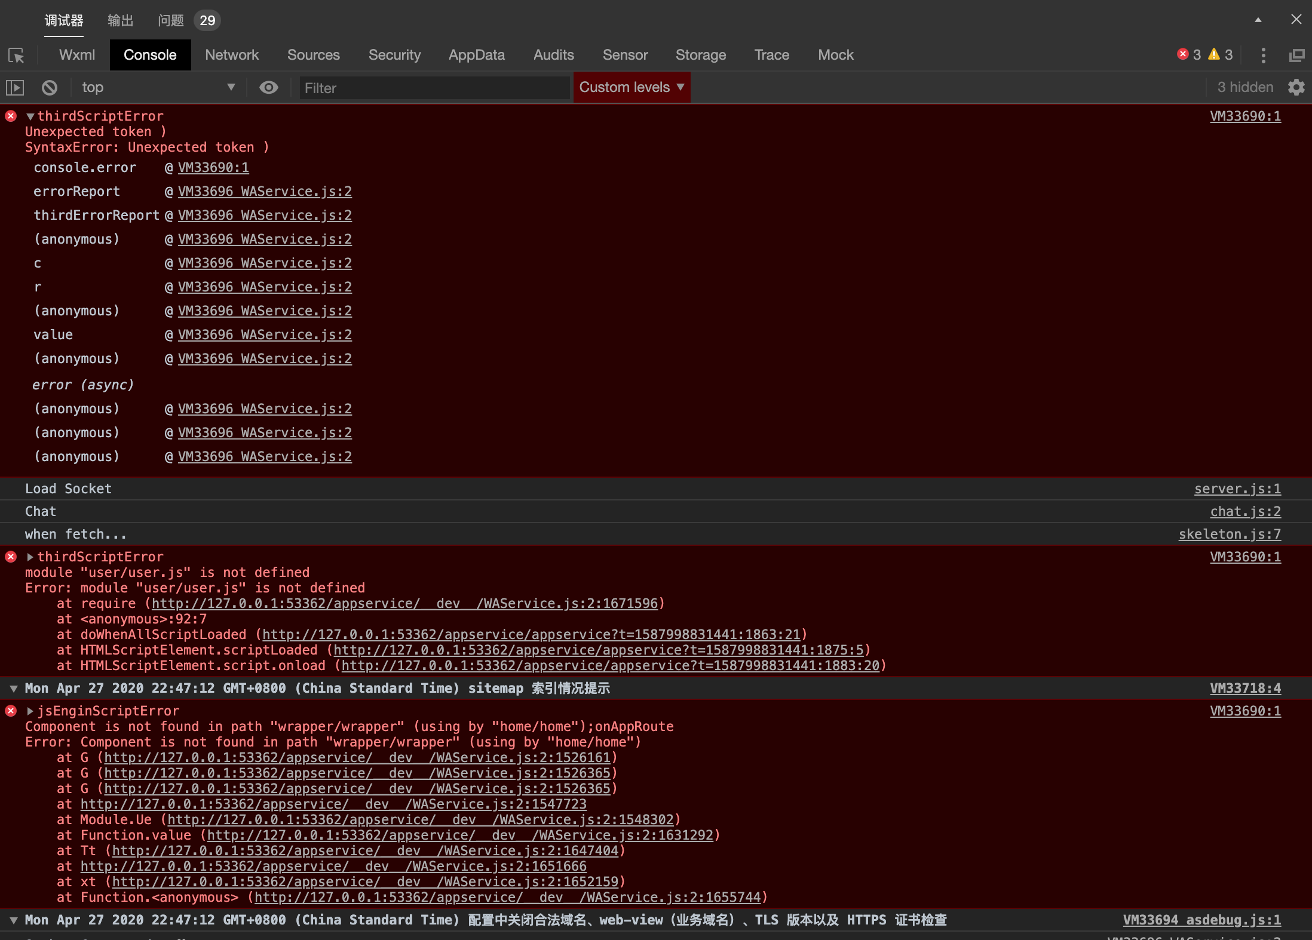The width and height of the screenshot is (1312, 940).
Task: Toggle the live expression eye icon
Action: point(269,88)
